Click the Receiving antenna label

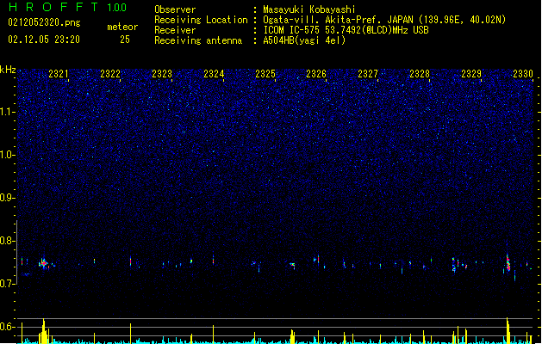tap(198, 40)
